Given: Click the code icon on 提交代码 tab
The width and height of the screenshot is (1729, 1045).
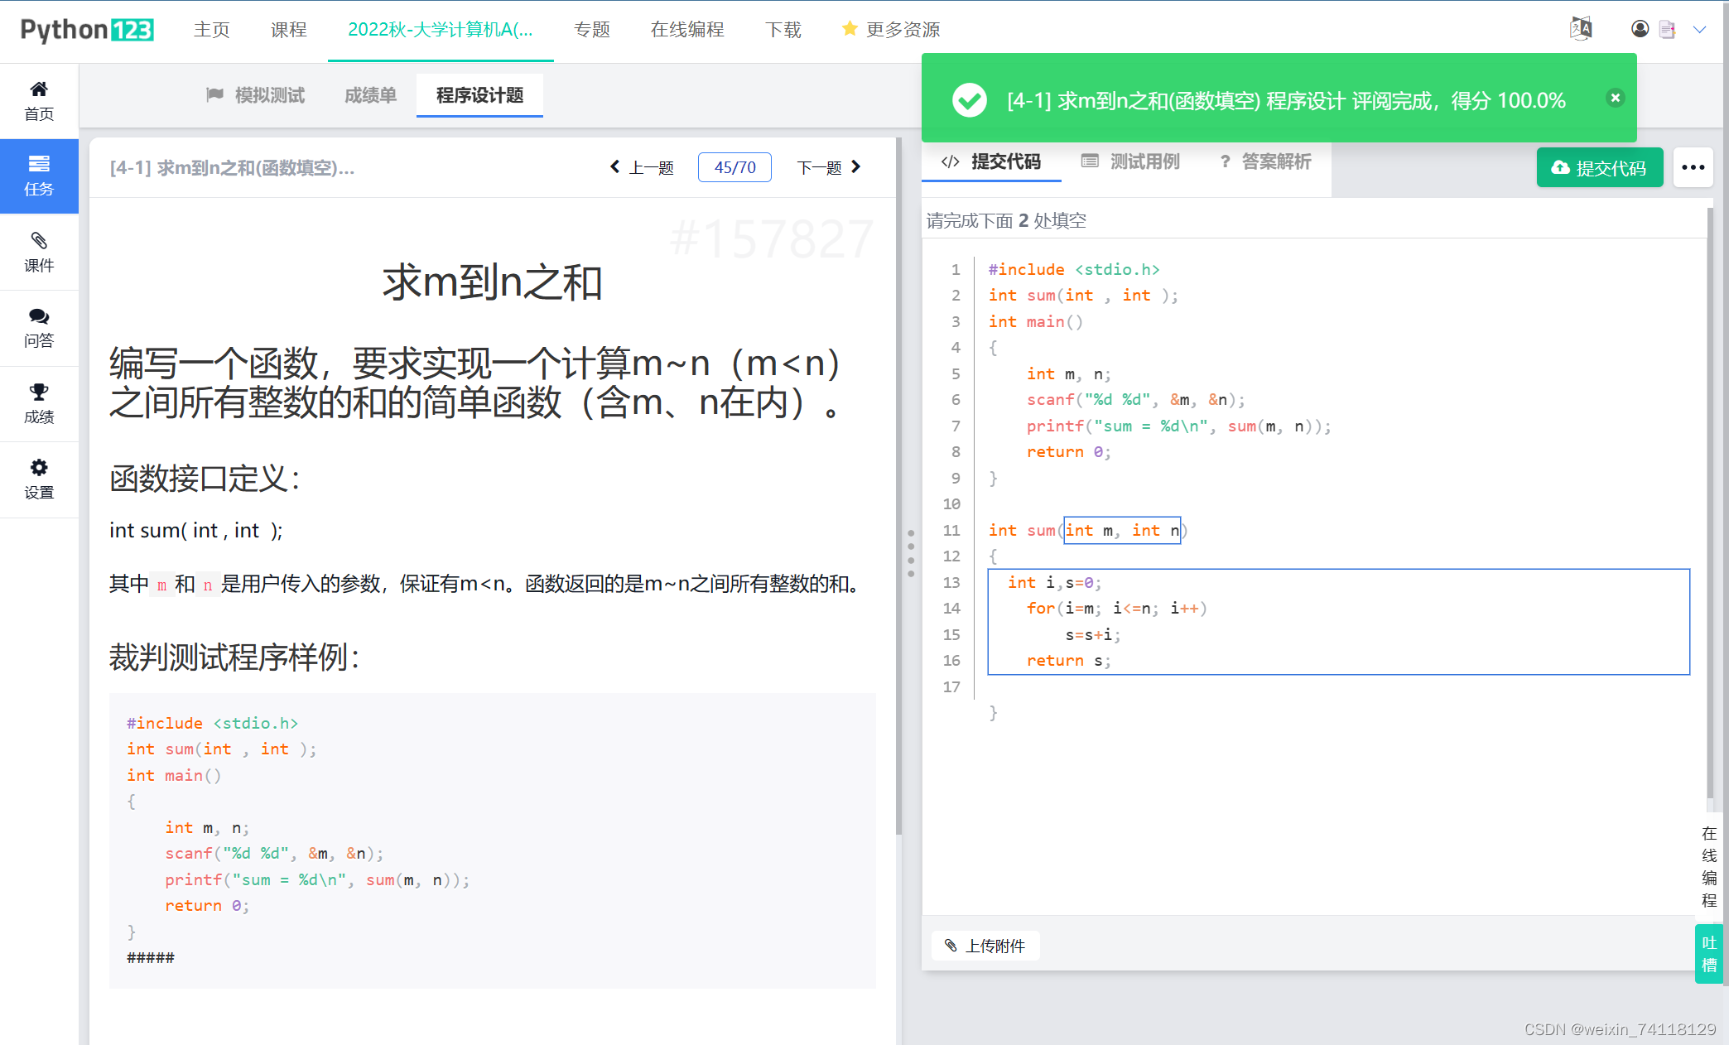Looking at the screenshot, I should pyautogui.click(x=951, y=161).
